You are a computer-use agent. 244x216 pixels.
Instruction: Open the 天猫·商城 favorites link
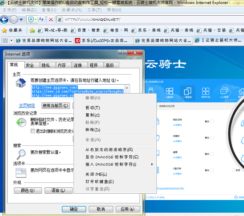pos(179,30)
